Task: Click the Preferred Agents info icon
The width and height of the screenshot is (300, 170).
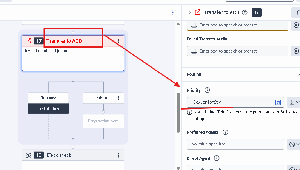Action: pyautogui.click(x=225, y=132)
